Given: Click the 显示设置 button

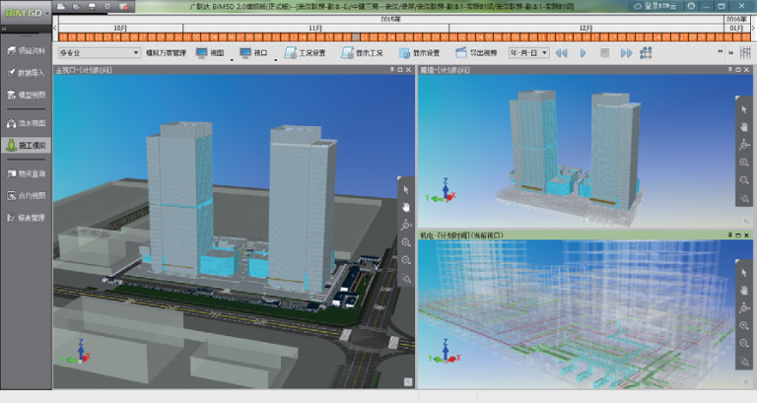Looking at the screenshot, I should click(x=418, y=52).
